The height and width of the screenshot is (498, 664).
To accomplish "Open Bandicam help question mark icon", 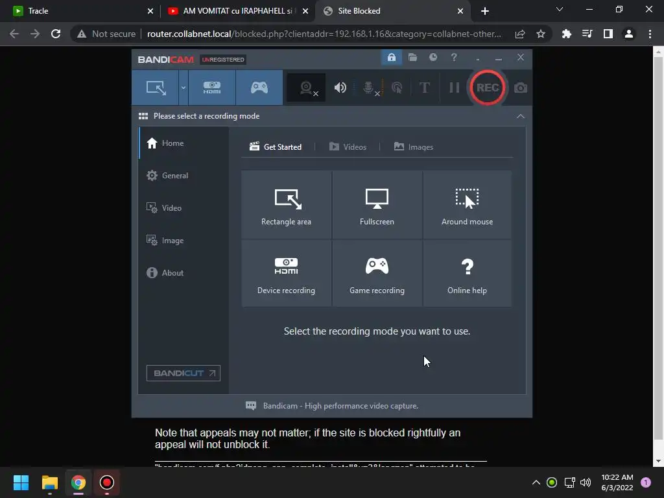I will point(453,57).
